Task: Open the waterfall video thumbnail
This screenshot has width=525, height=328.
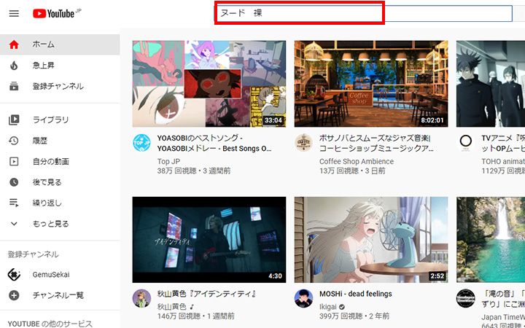Action: [491, 240]
